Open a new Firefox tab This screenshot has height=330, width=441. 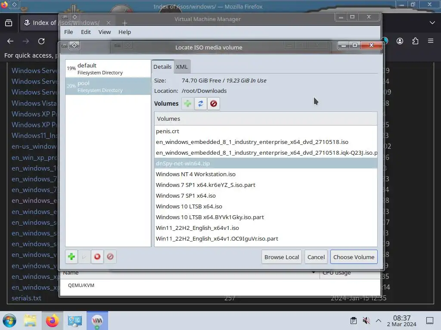[x=124, y=23]
